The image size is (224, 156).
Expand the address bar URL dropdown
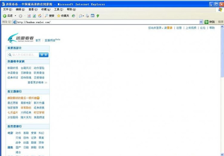[201, 22]
